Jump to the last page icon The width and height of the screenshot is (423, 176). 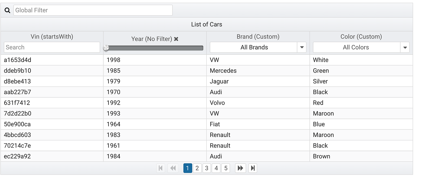[253, 168]
